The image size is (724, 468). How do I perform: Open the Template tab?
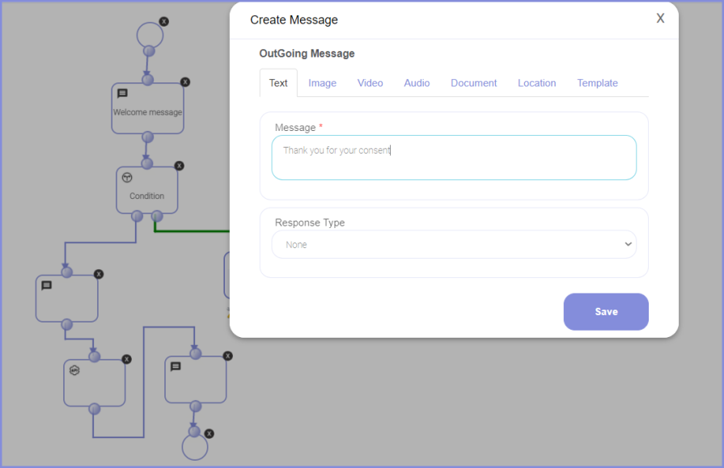coord(598,83)
